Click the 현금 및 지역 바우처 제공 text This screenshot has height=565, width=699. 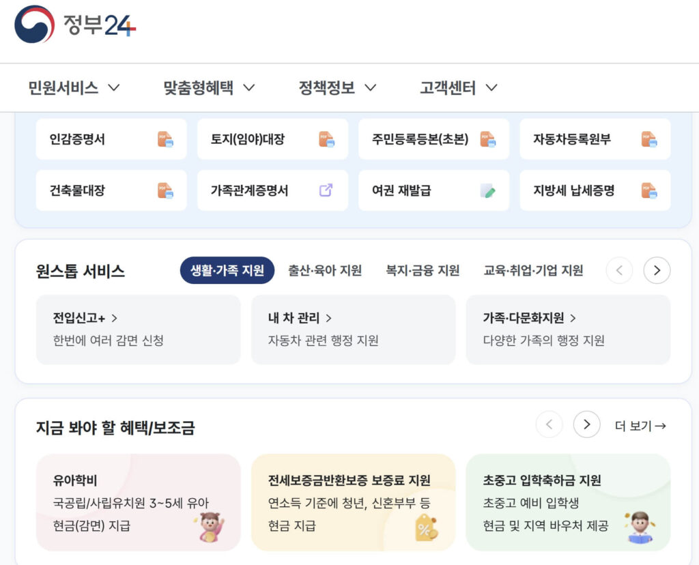(x=545, y=526)
